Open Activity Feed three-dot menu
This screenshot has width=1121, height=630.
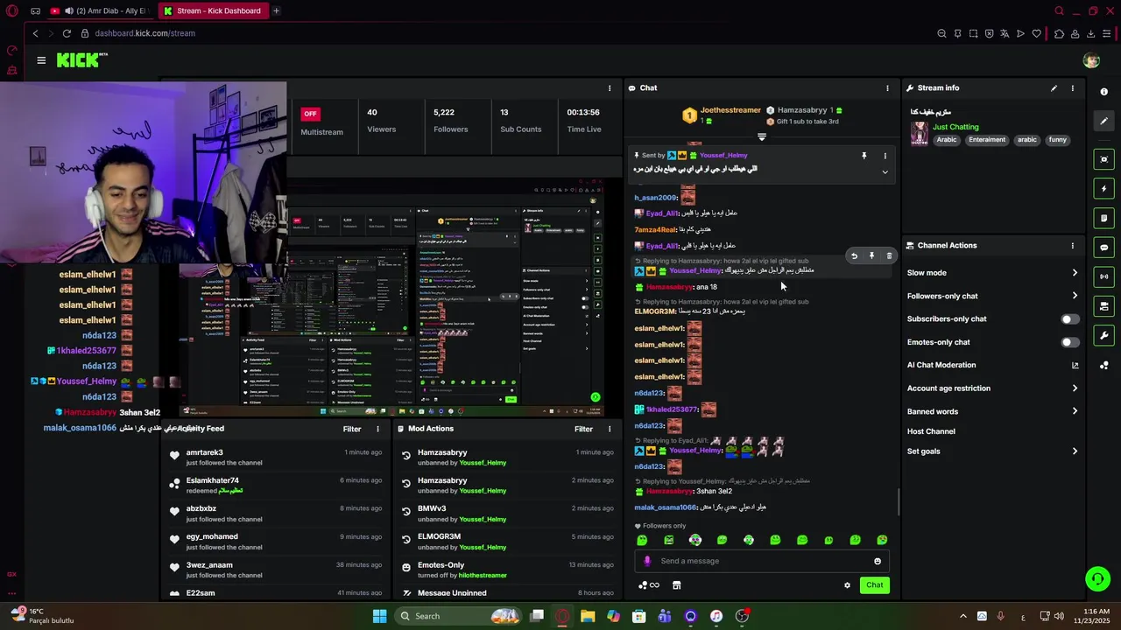coord(377,429)
